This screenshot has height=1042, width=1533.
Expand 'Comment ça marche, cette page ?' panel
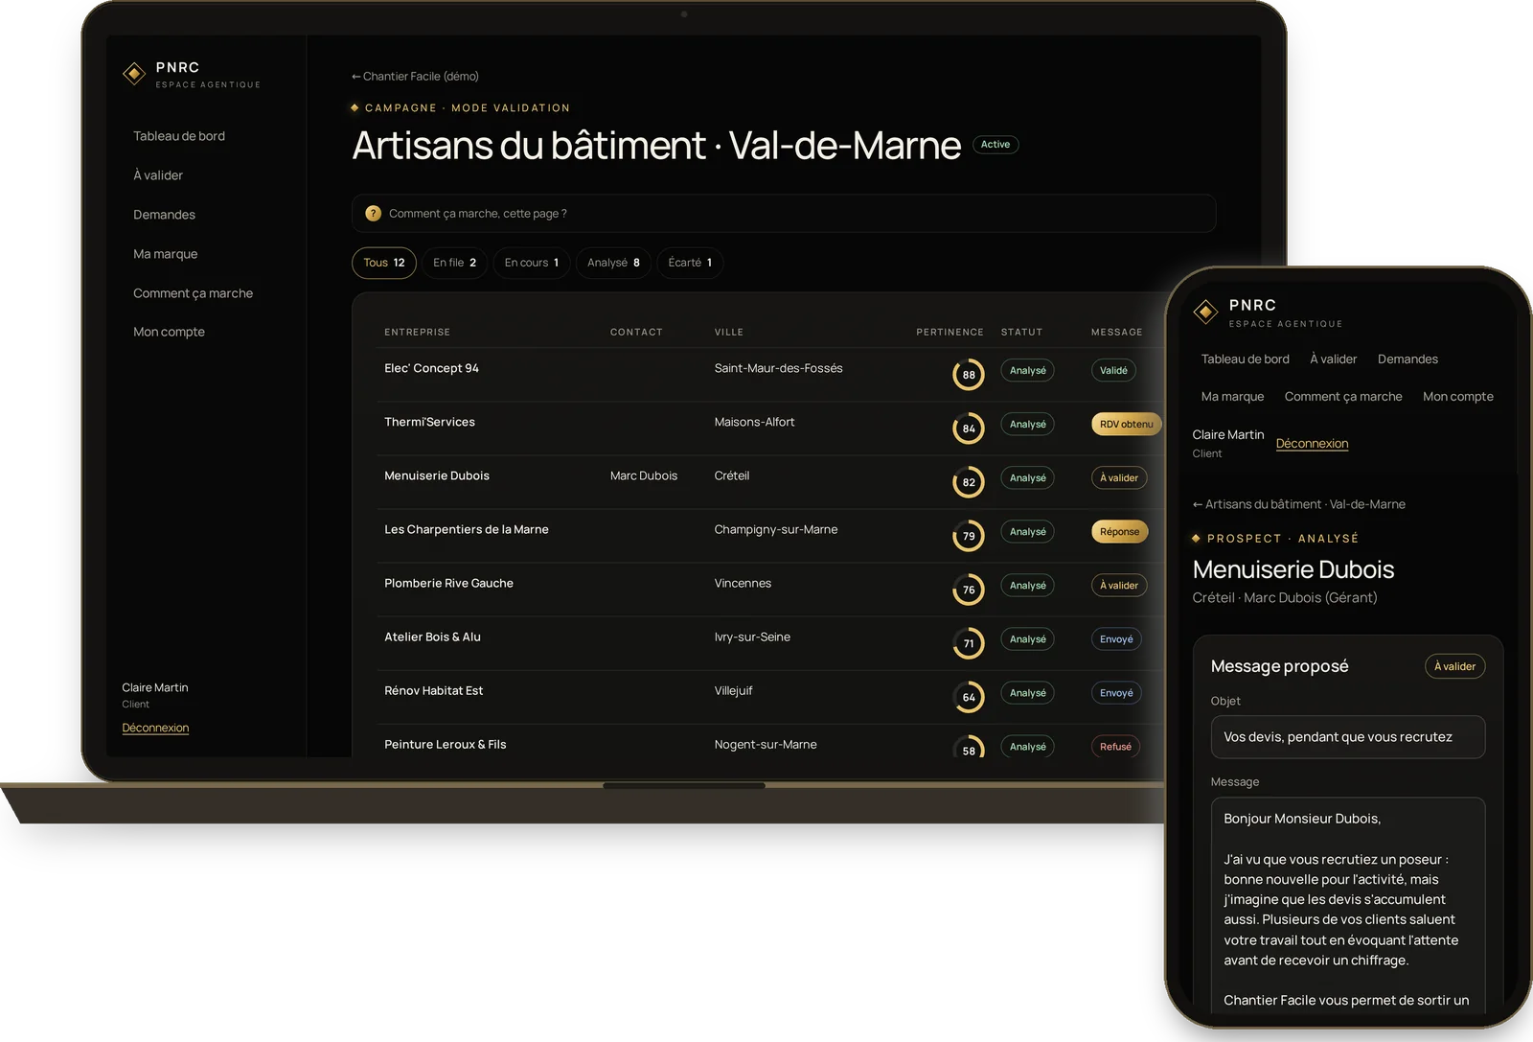(x=784, y=214)
